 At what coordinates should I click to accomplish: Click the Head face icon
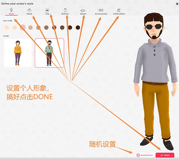tap(29, 10)
